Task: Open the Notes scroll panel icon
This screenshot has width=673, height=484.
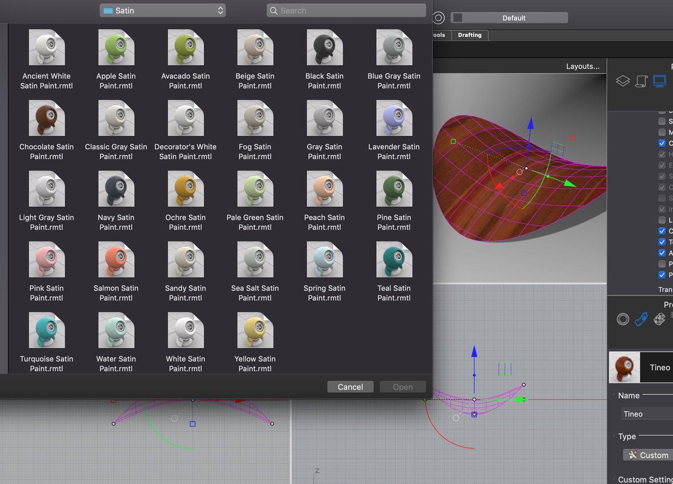Action: pyautogui.click(x=641, y=80)
